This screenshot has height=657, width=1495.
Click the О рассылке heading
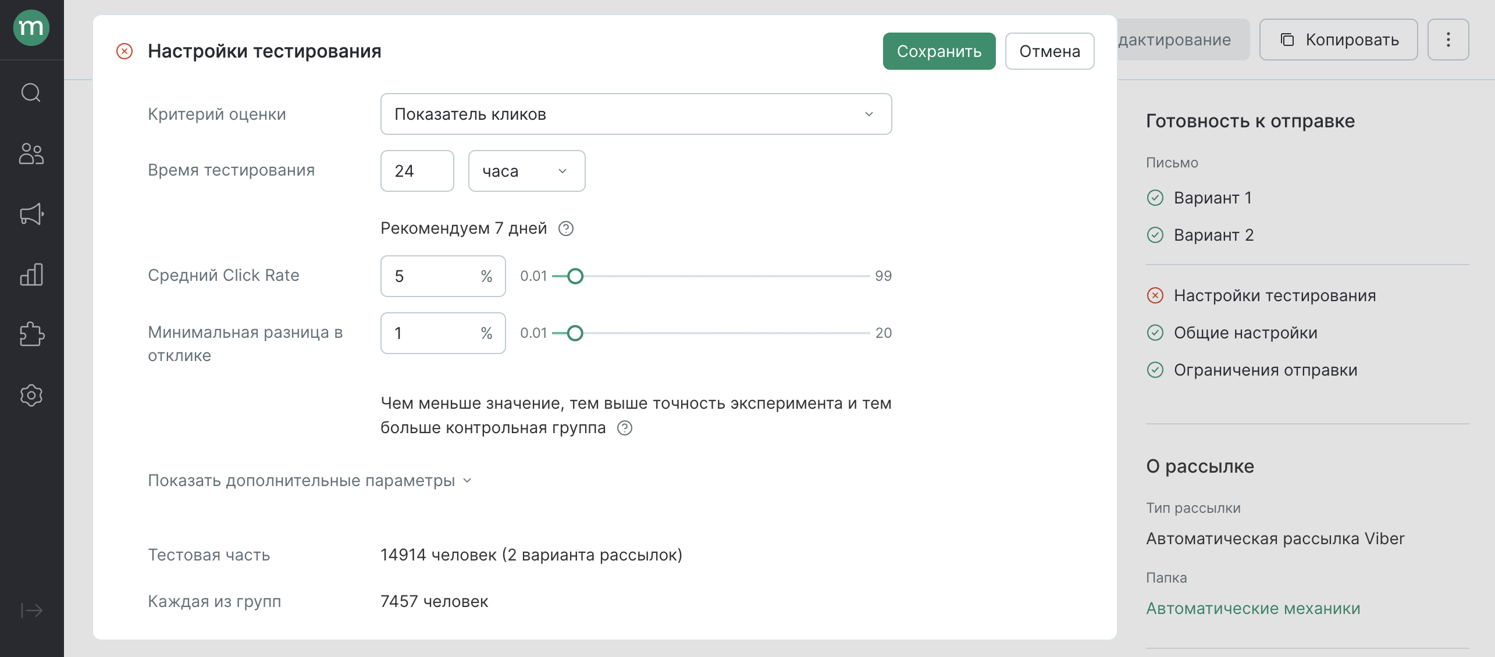pos(1199,466)
